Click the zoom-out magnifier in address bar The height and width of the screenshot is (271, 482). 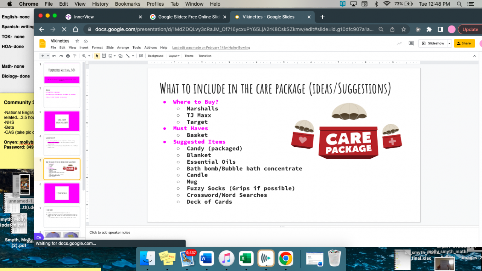[x=381, y=29]
